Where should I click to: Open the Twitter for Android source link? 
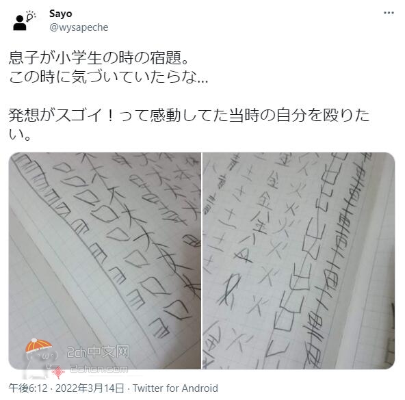pos(175,388)
